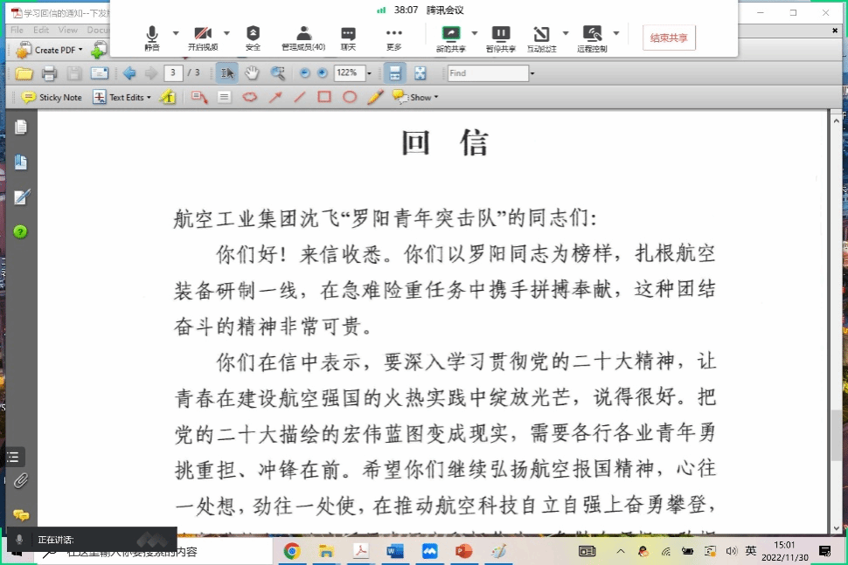Viewport: 848px width, 565px height.
Task: Select the Hand pan tool
Action: coord(252,73)
